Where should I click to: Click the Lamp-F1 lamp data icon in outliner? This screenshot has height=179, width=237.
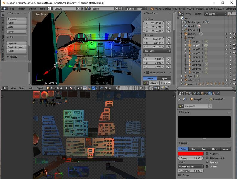coord(206,45)
